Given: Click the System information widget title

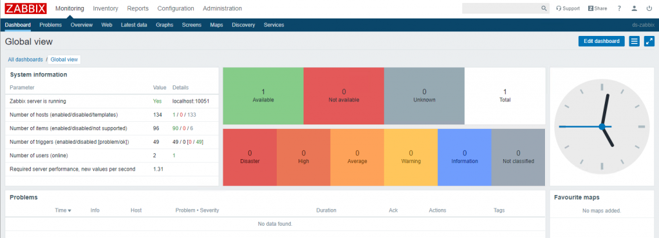Looking at the screenshot, I should coord(38,74).
